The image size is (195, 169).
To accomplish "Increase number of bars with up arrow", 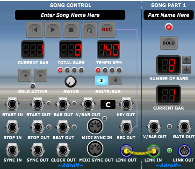I will (187, 60).
